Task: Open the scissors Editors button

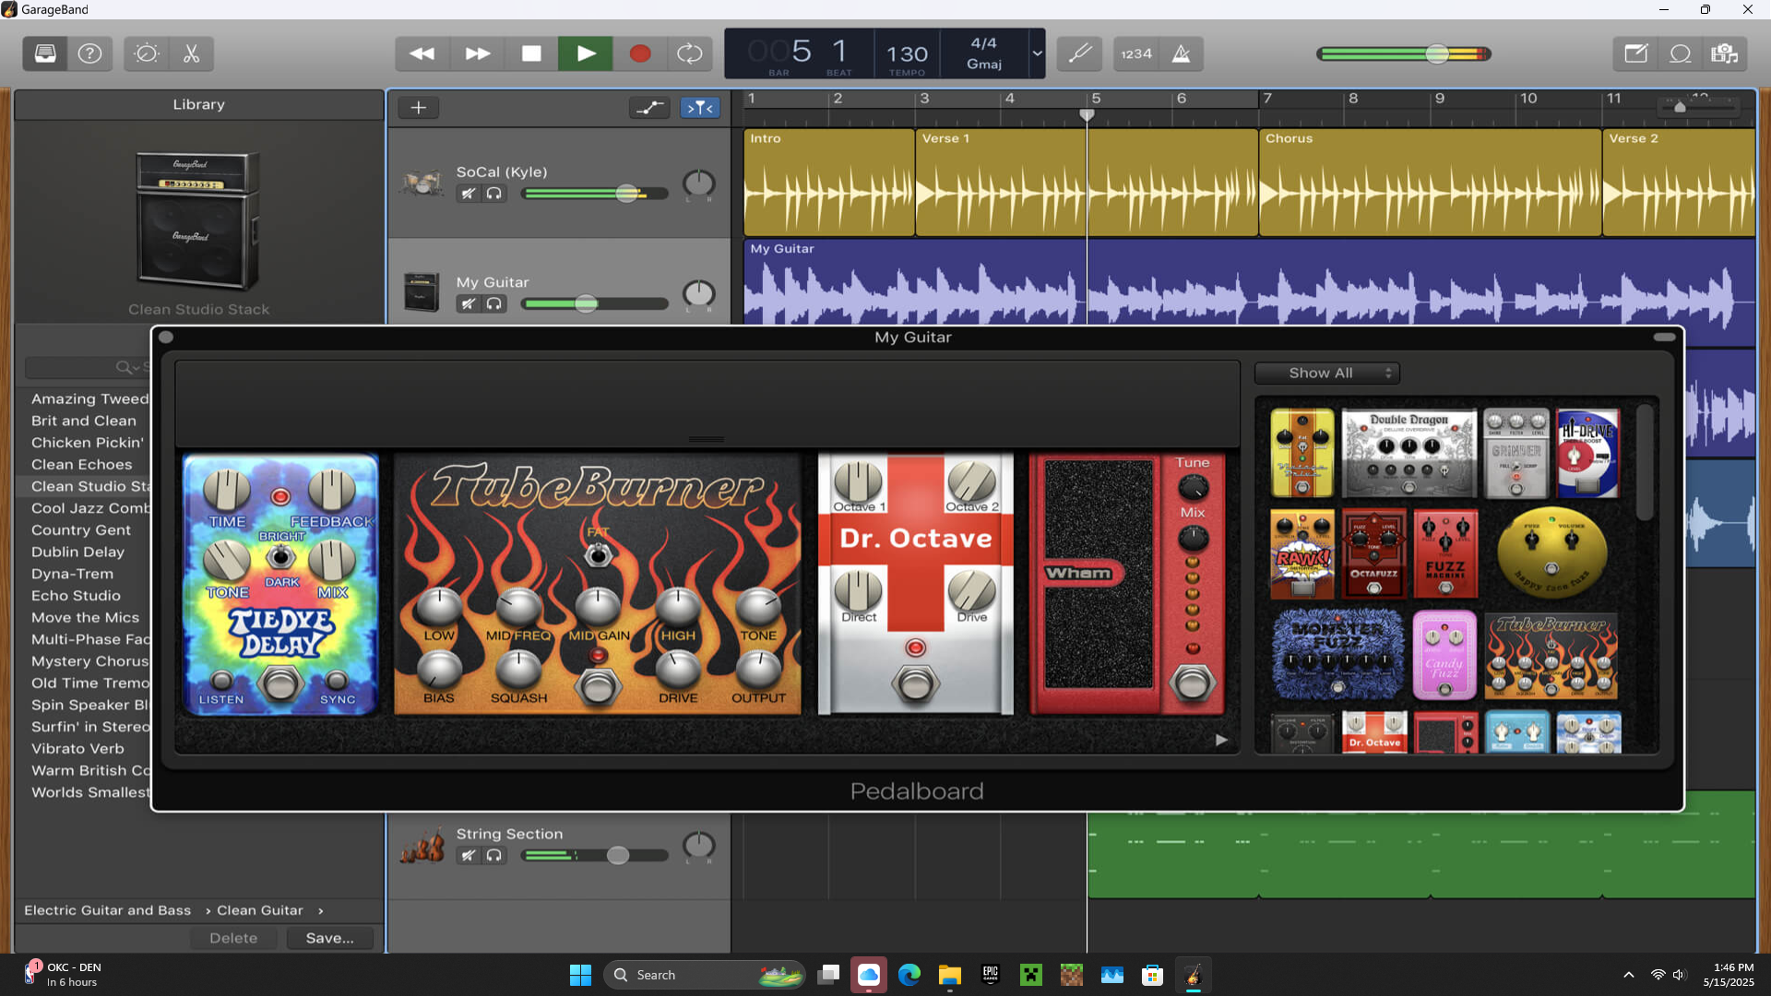Action: pos(192,53)
